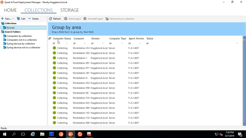
Task: Open Computer Status filter dropdown
Action: 67,43
